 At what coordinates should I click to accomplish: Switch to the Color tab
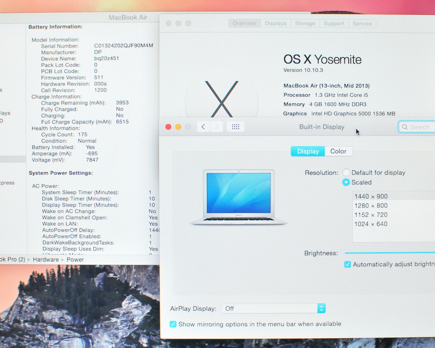pyautogui.click(x=338, y=151)
